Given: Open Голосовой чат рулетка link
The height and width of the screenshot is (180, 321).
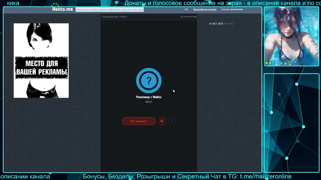Looking at the screenshot, I should [205, 9].
